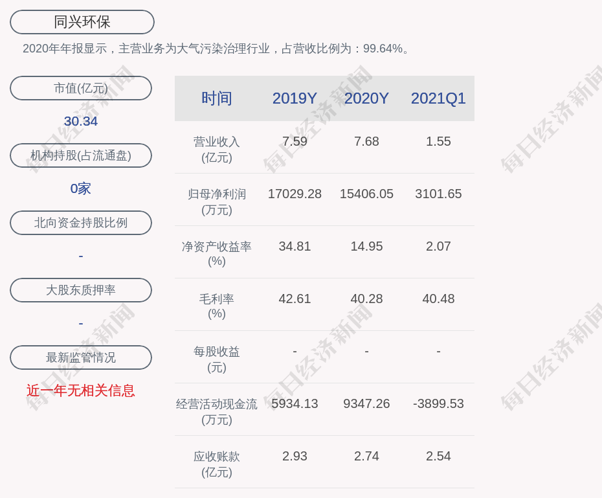Click the 营业收入(亿元) row label

pyautogui.click(x=217, y=150)
